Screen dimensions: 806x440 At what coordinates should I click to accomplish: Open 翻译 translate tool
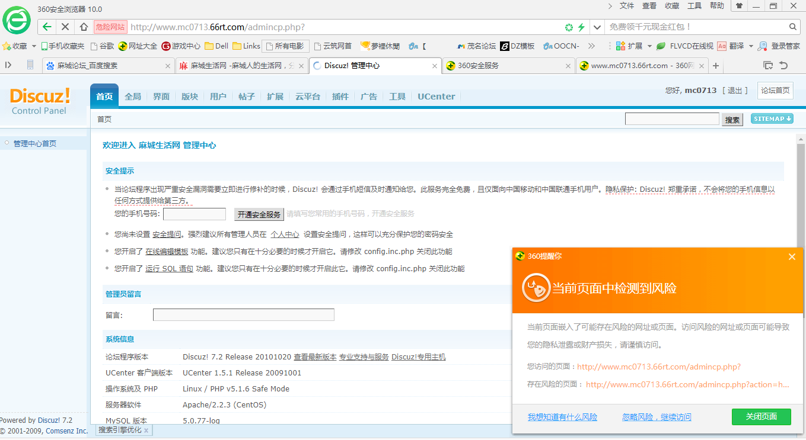coord(731,46)
